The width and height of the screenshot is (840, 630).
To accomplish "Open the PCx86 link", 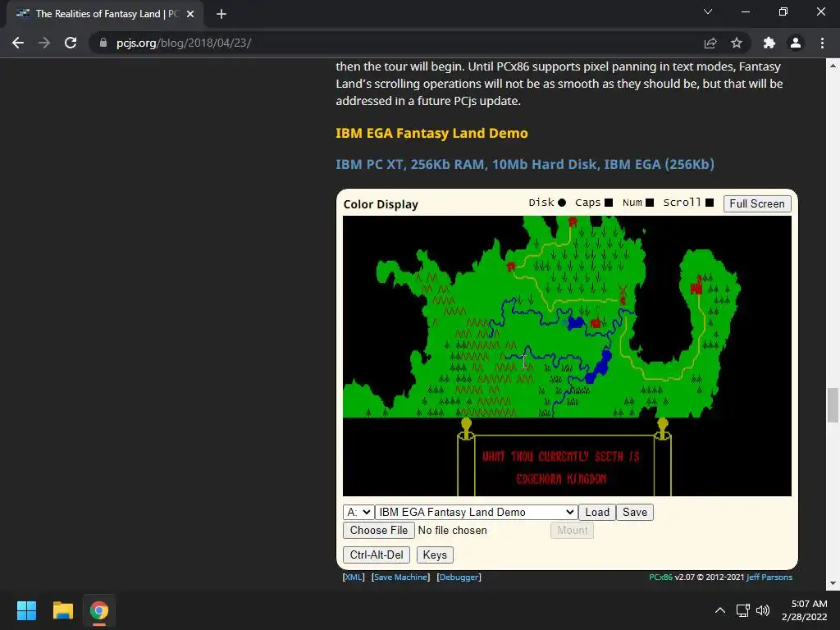I will point(660,577).
